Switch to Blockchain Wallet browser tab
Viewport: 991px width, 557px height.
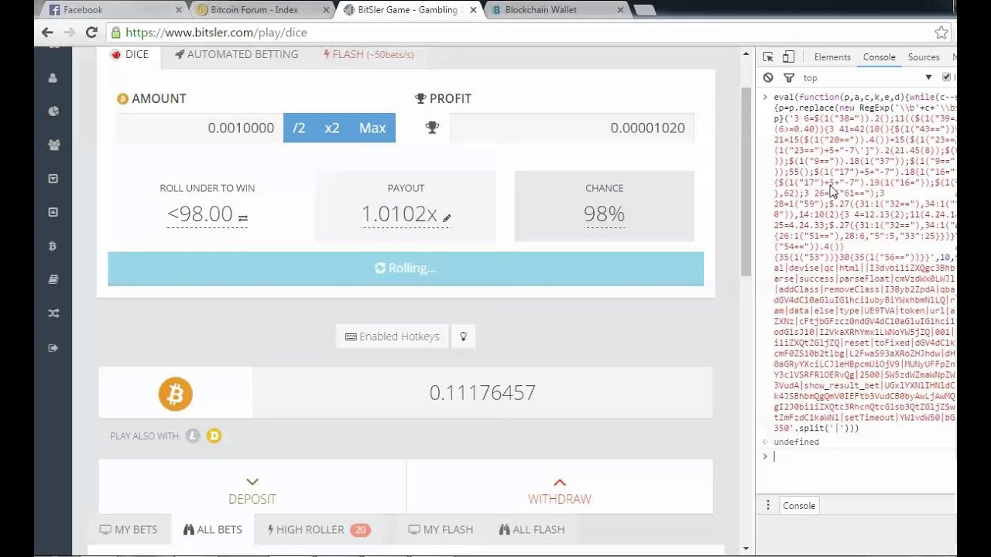point(554,10)
